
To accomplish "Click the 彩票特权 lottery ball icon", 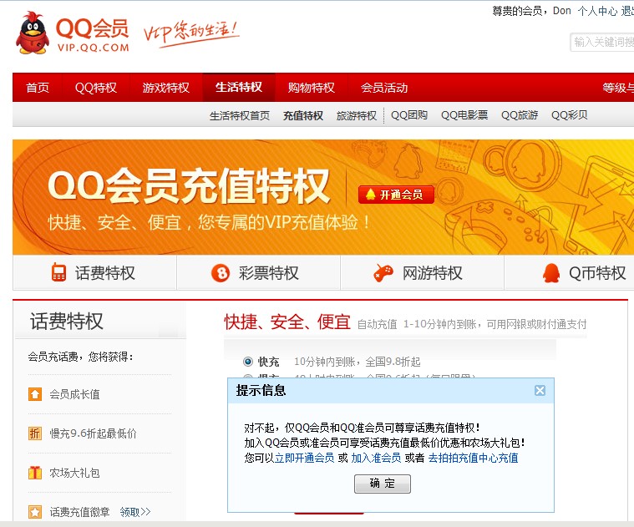I will pos(221,273).
